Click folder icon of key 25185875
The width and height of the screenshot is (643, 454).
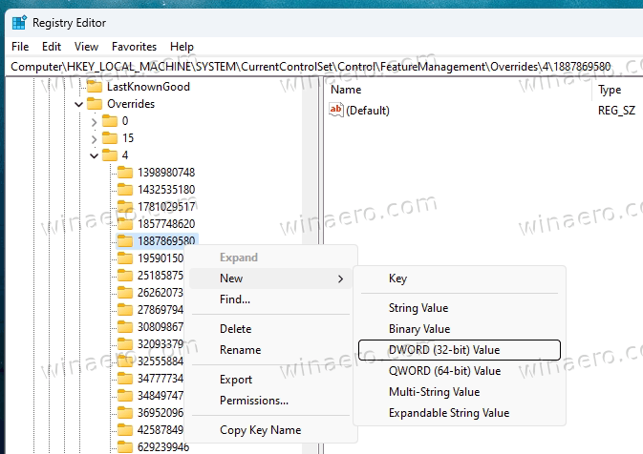pyautogui.click(x=125, y=276)
